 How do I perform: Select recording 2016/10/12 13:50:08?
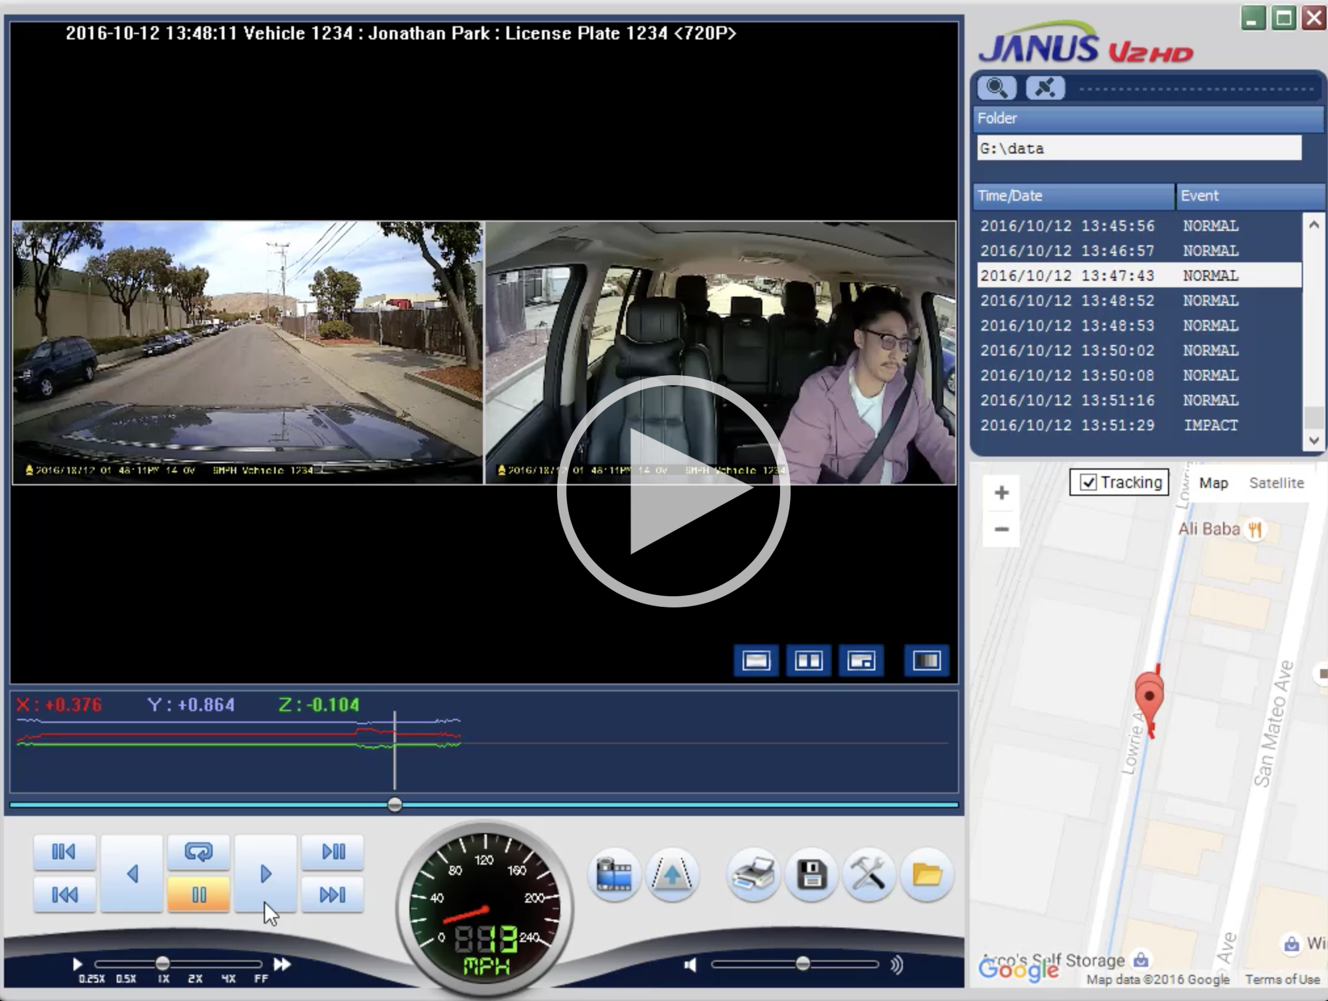(1139, 375)
